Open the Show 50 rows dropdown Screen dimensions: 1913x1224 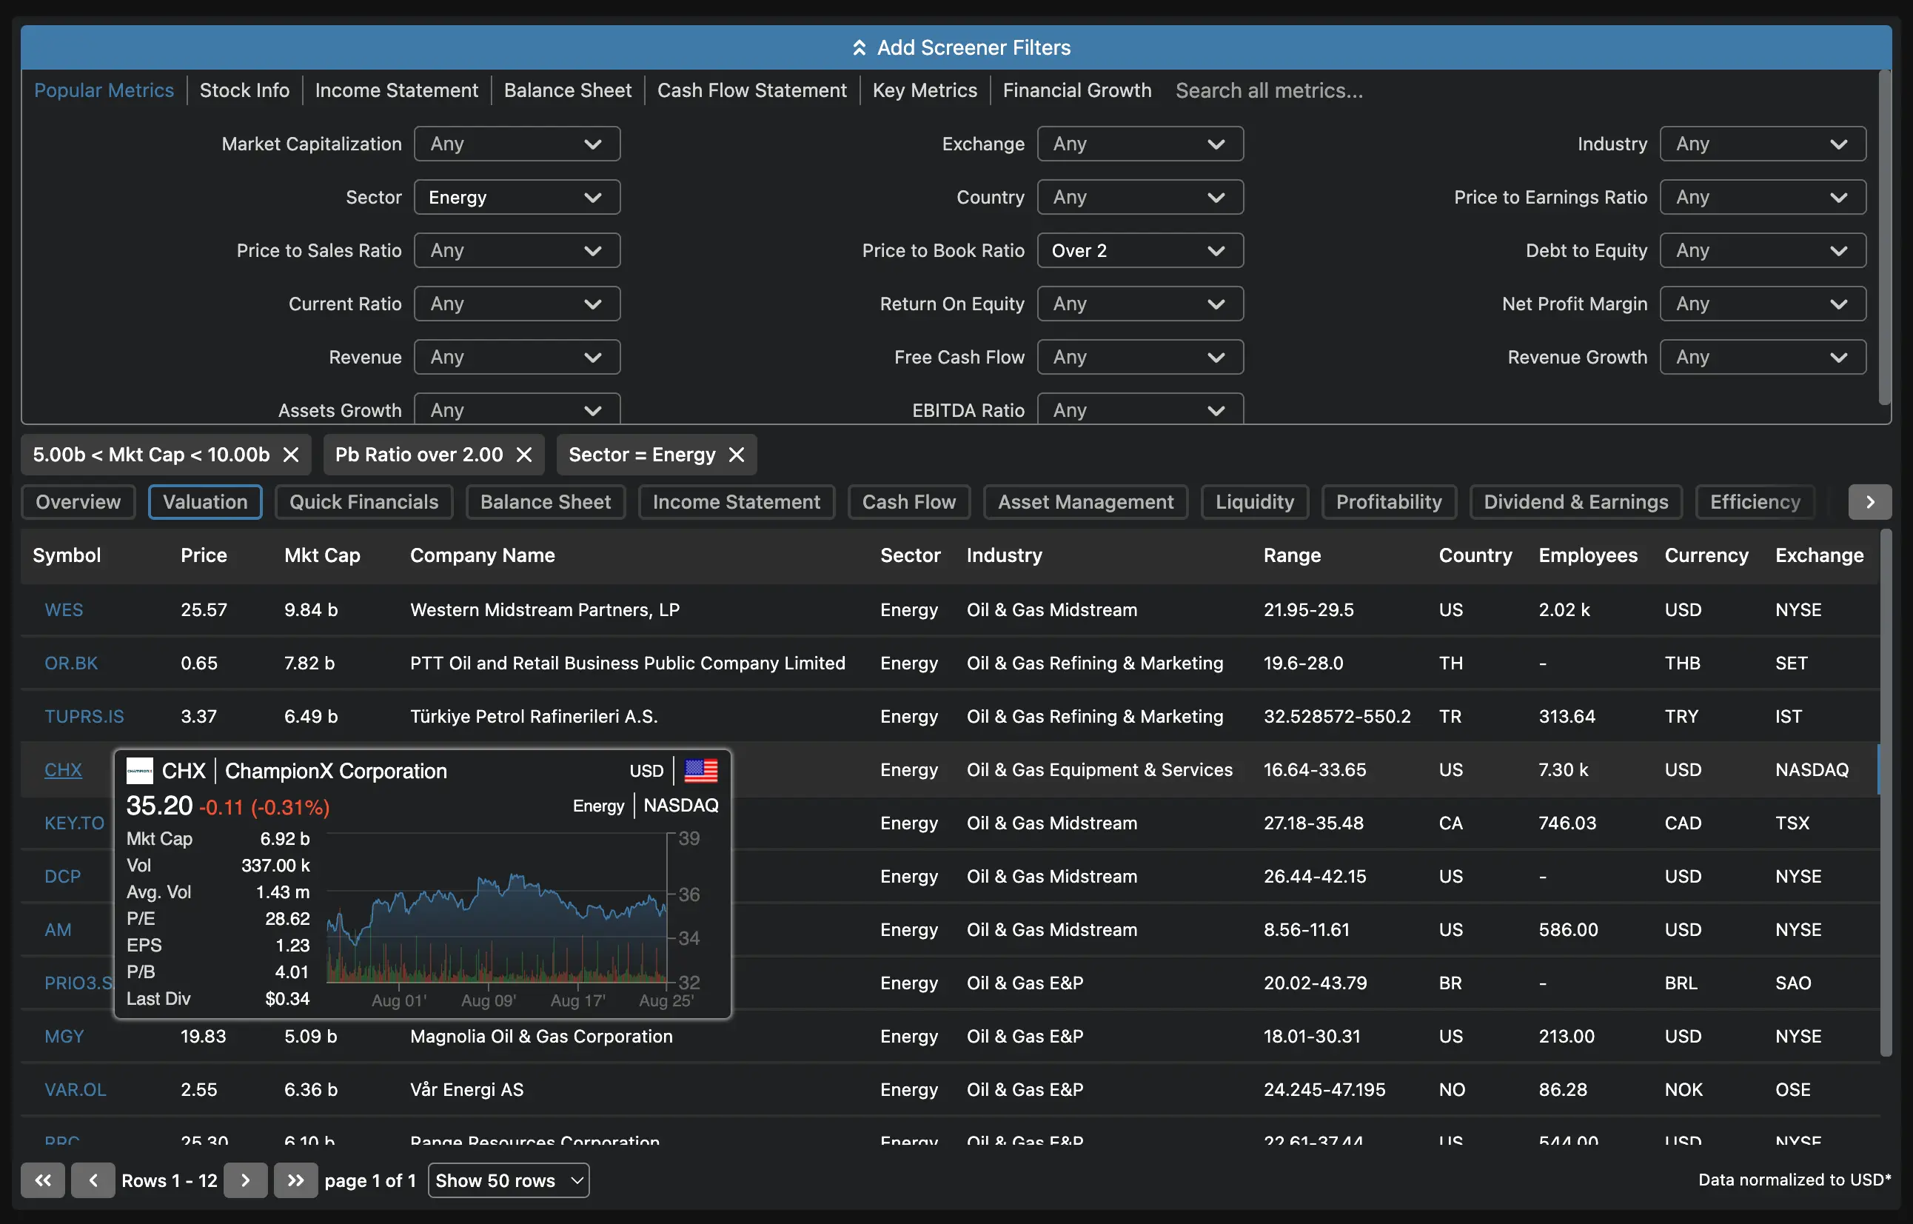(x=509, y=1180)
